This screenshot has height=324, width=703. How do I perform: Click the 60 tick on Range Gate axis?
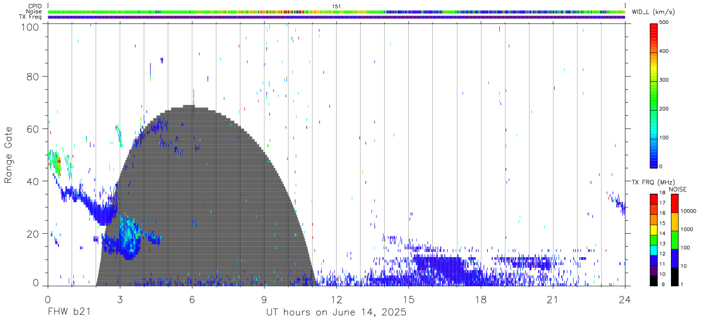point(33,129)
